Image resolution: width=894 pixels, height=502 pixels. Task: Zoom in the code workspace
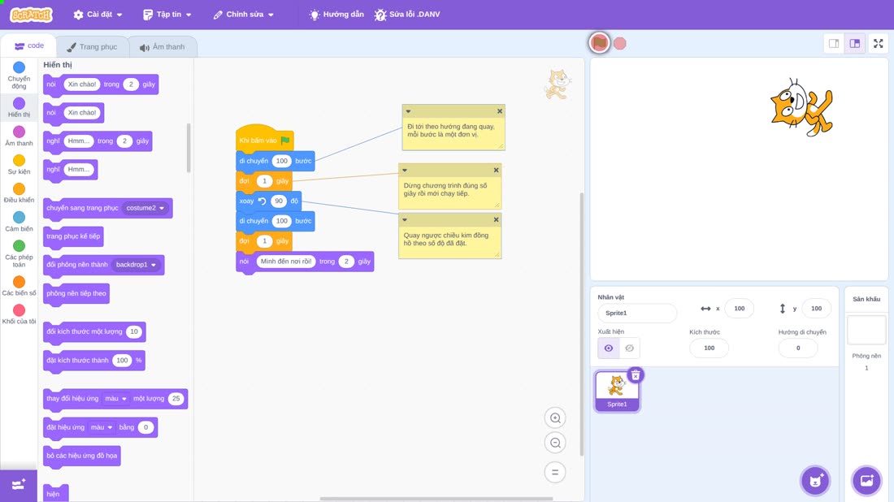(555, 418)
